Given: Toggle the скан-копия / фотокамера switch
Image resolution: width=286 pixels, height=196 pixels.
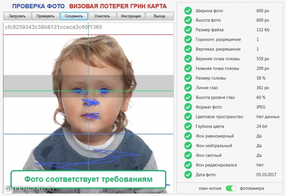Looking at the screenshot, I should click(231, 188).
